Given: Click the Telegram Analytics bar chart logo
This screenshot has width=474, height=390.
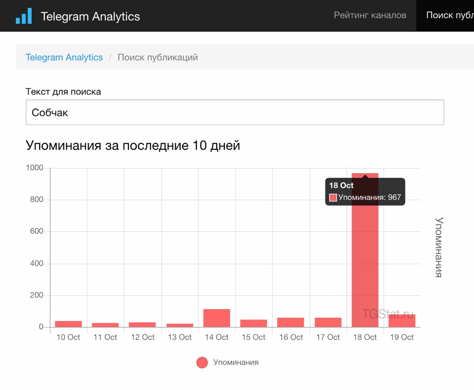Looking at the screenshot, I should pos(24,16).
